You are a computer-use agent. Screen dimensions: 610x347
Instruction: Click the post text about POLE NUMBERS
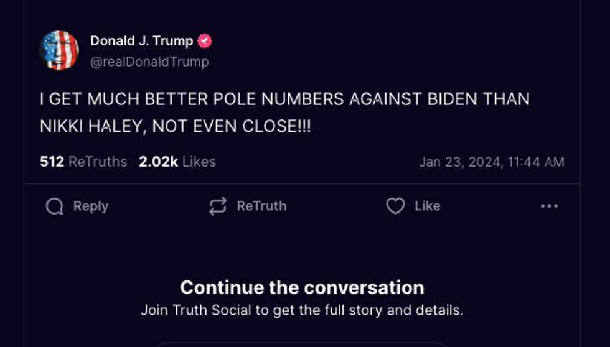click(x=285, y=113)
